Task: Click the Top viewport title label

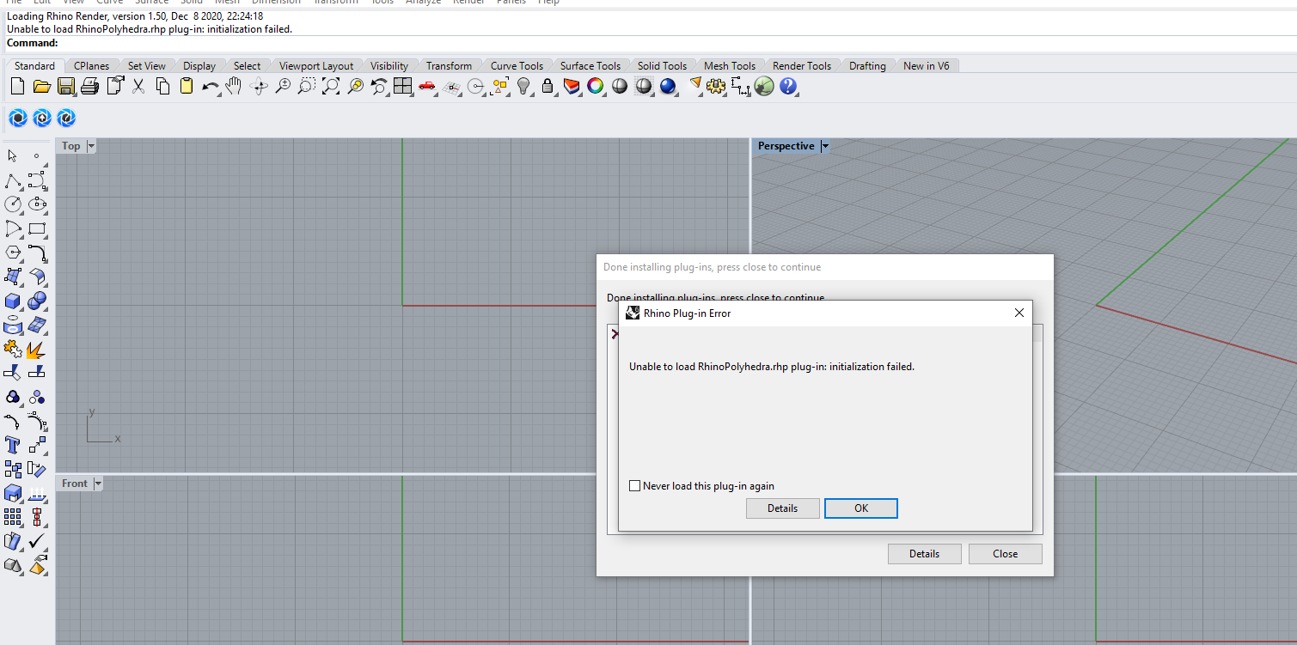Action: [x=71, y=147]
